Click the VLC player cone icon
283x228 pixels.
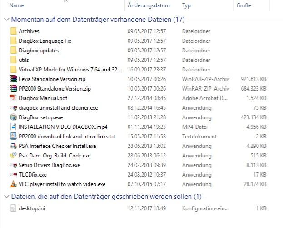[13, 184]
